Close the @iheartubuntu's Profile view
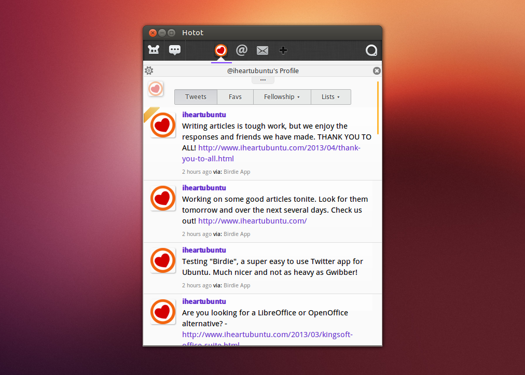525x375 pixels. point(377,71)
